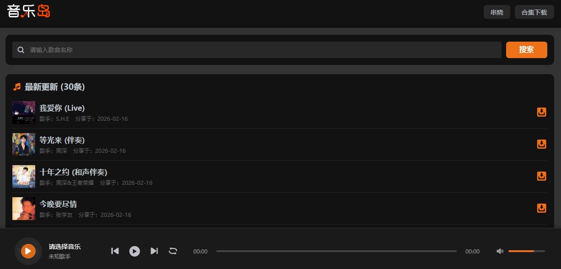Mute the volume speaker icon
Viewport: 561px width, 269px height.
[500, 251]
